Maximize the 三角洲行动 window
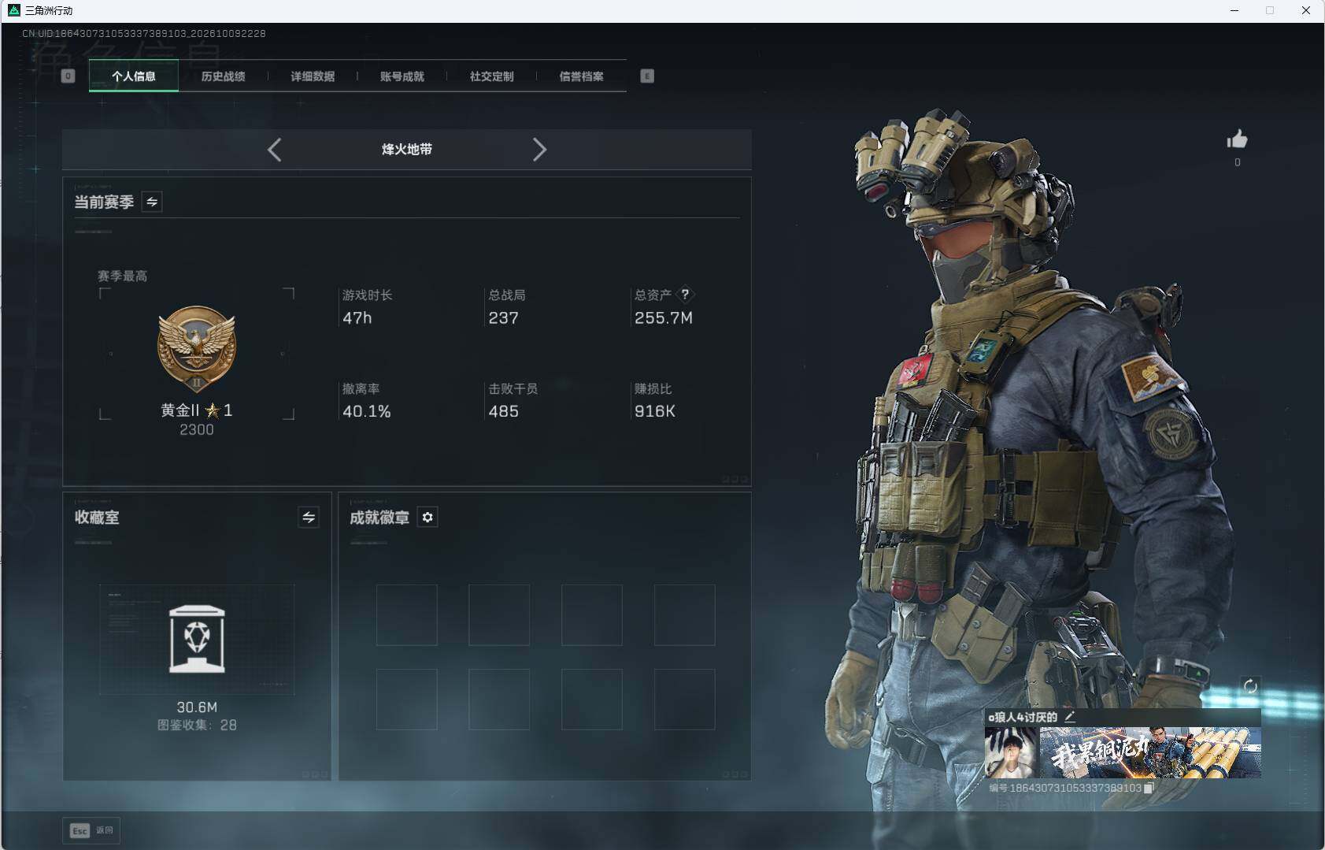 [1270, 10]
